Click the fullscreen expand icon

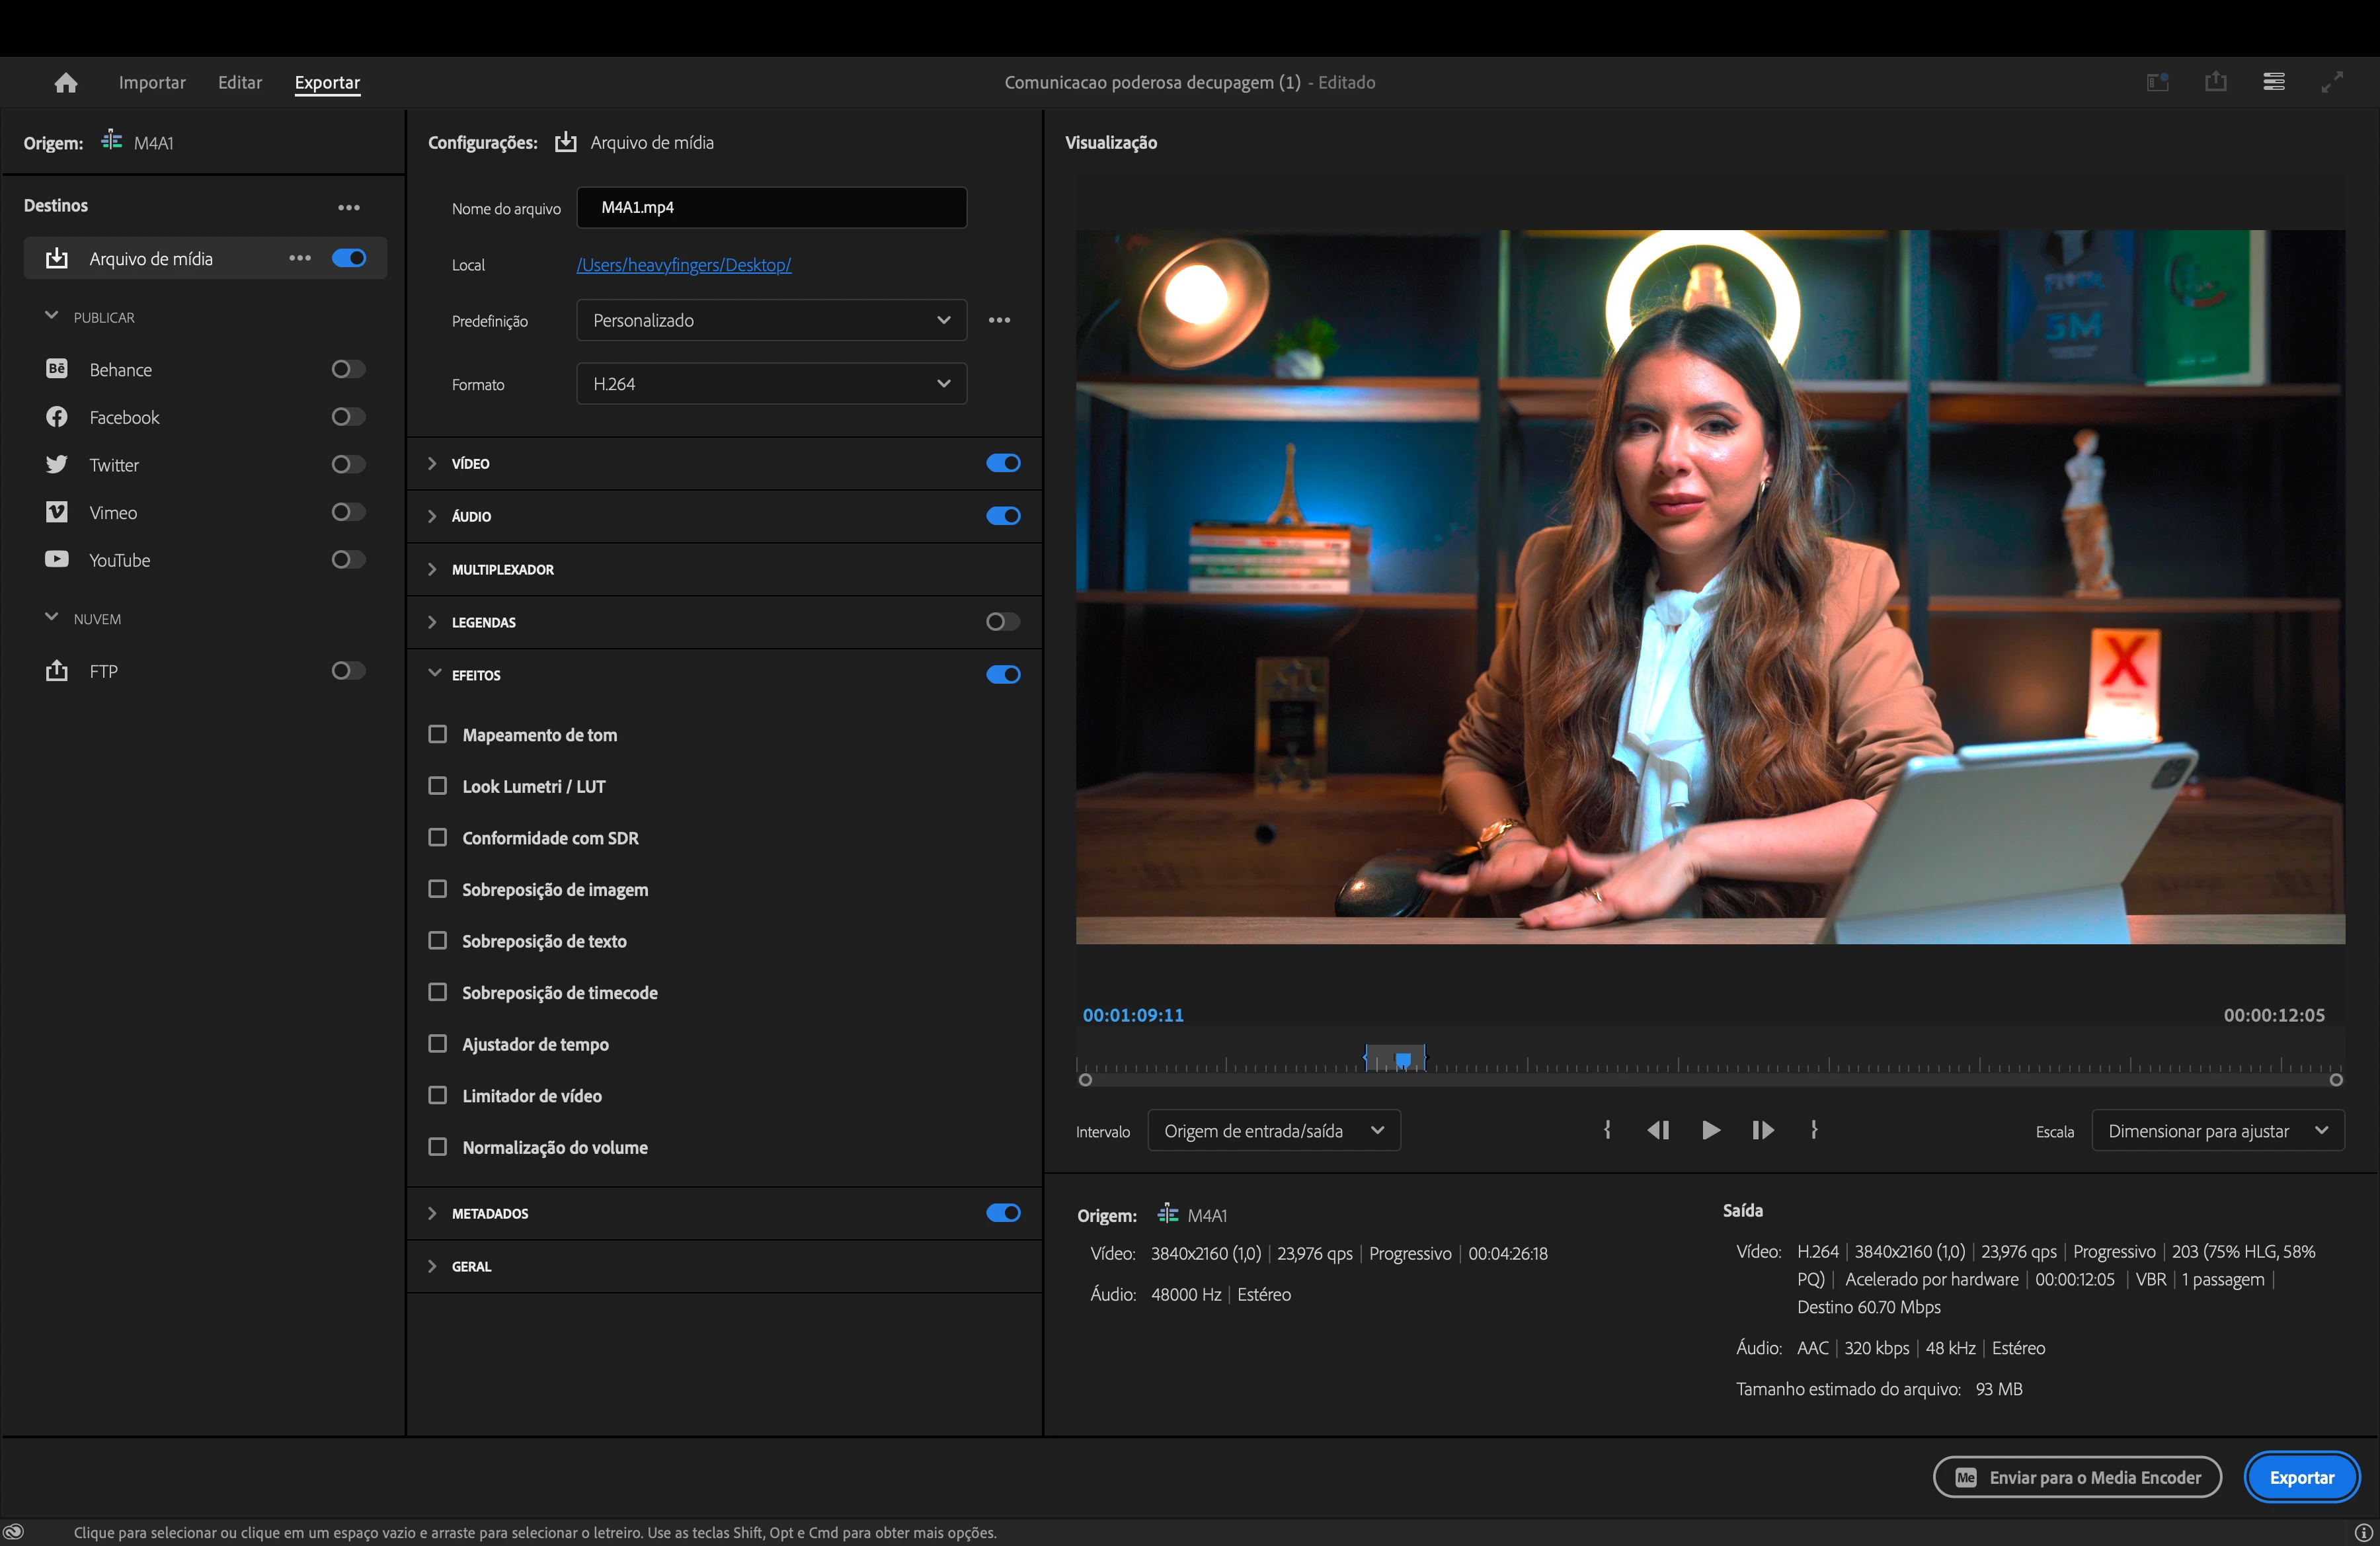[2331, 82]
